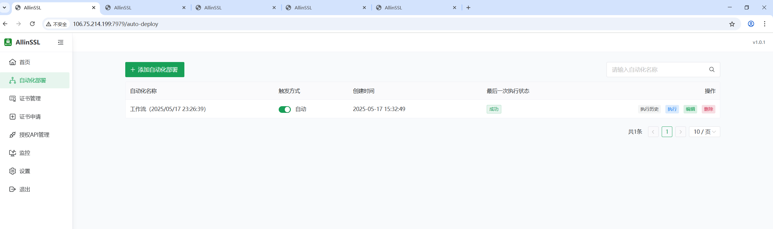Go to 证书管理 page
The image size is (773, 229).
click(35, 98)
